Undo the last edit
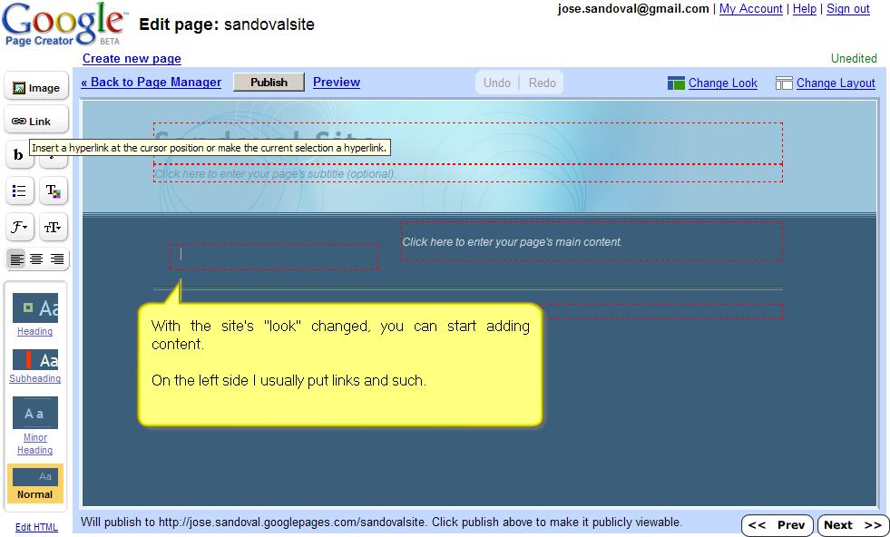The width and height of the screenshot is (890, 537). [x=496, y=83]
